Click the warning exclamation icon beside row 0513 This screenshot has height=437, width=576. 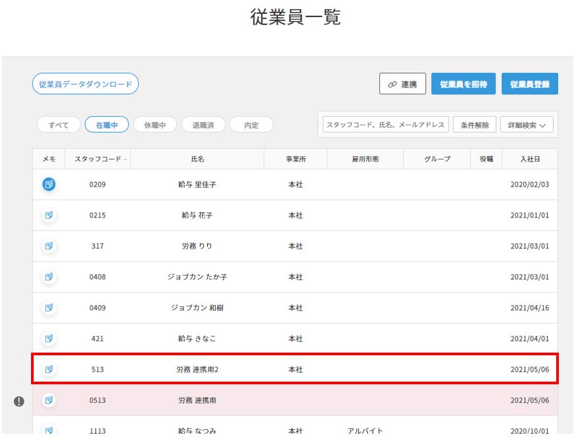click(x=19, y=401)
